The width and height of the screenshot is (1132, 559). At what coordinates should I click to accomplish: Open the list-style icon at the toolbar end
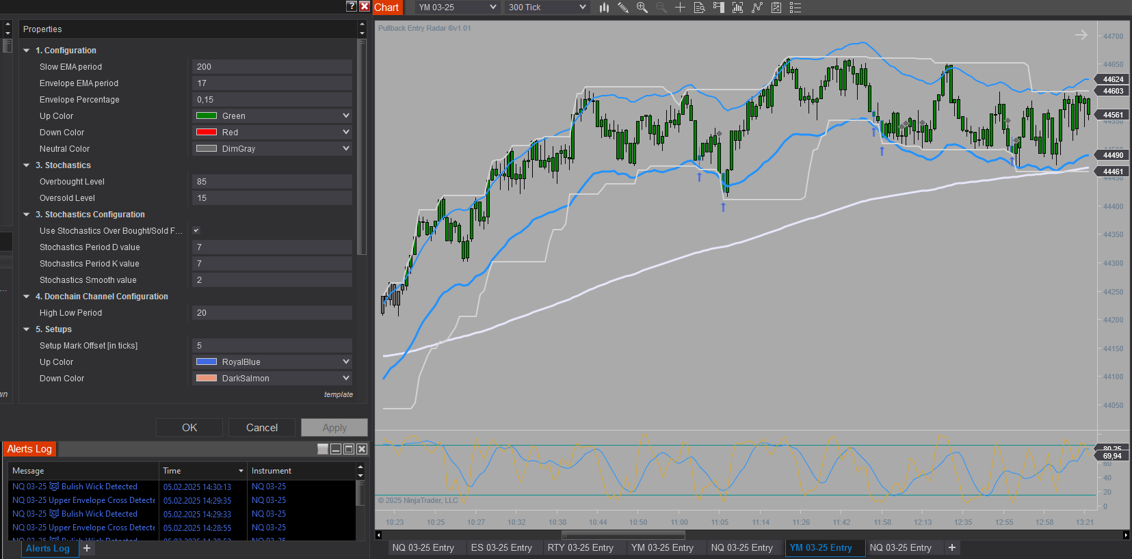coord(795,8)
